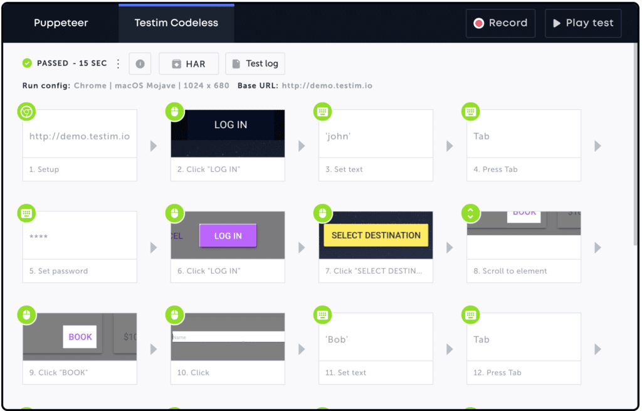Click the '8. Scroll to element' label

click(510, 271)
